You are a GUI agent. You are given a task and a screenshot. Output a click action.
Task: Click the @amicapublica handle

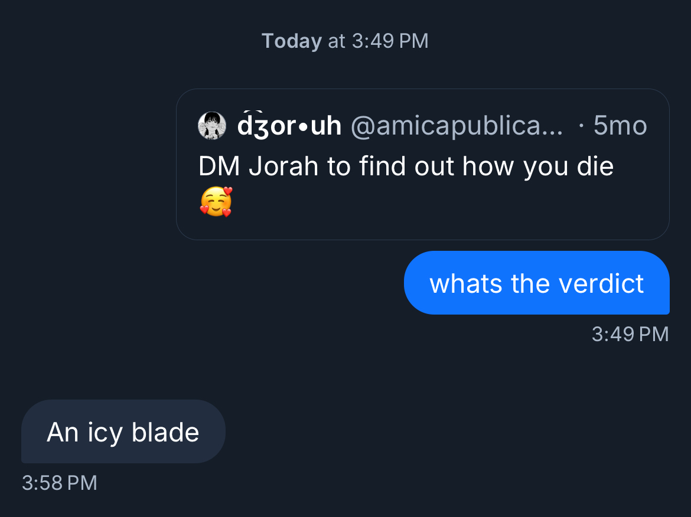click(449, 126)
